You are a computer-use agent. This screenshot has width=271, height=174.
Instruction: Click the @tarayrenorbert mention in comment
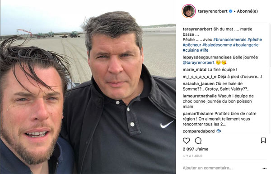point(198,63)
